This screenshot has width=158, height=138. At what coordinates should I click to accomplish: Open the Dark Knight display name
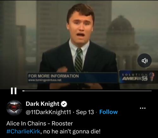click(42, 104)
